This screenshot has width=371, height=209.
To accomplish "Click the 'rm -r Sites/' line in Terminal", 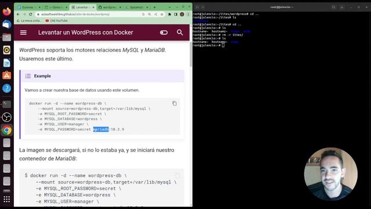I will click(x=218, y=35).
